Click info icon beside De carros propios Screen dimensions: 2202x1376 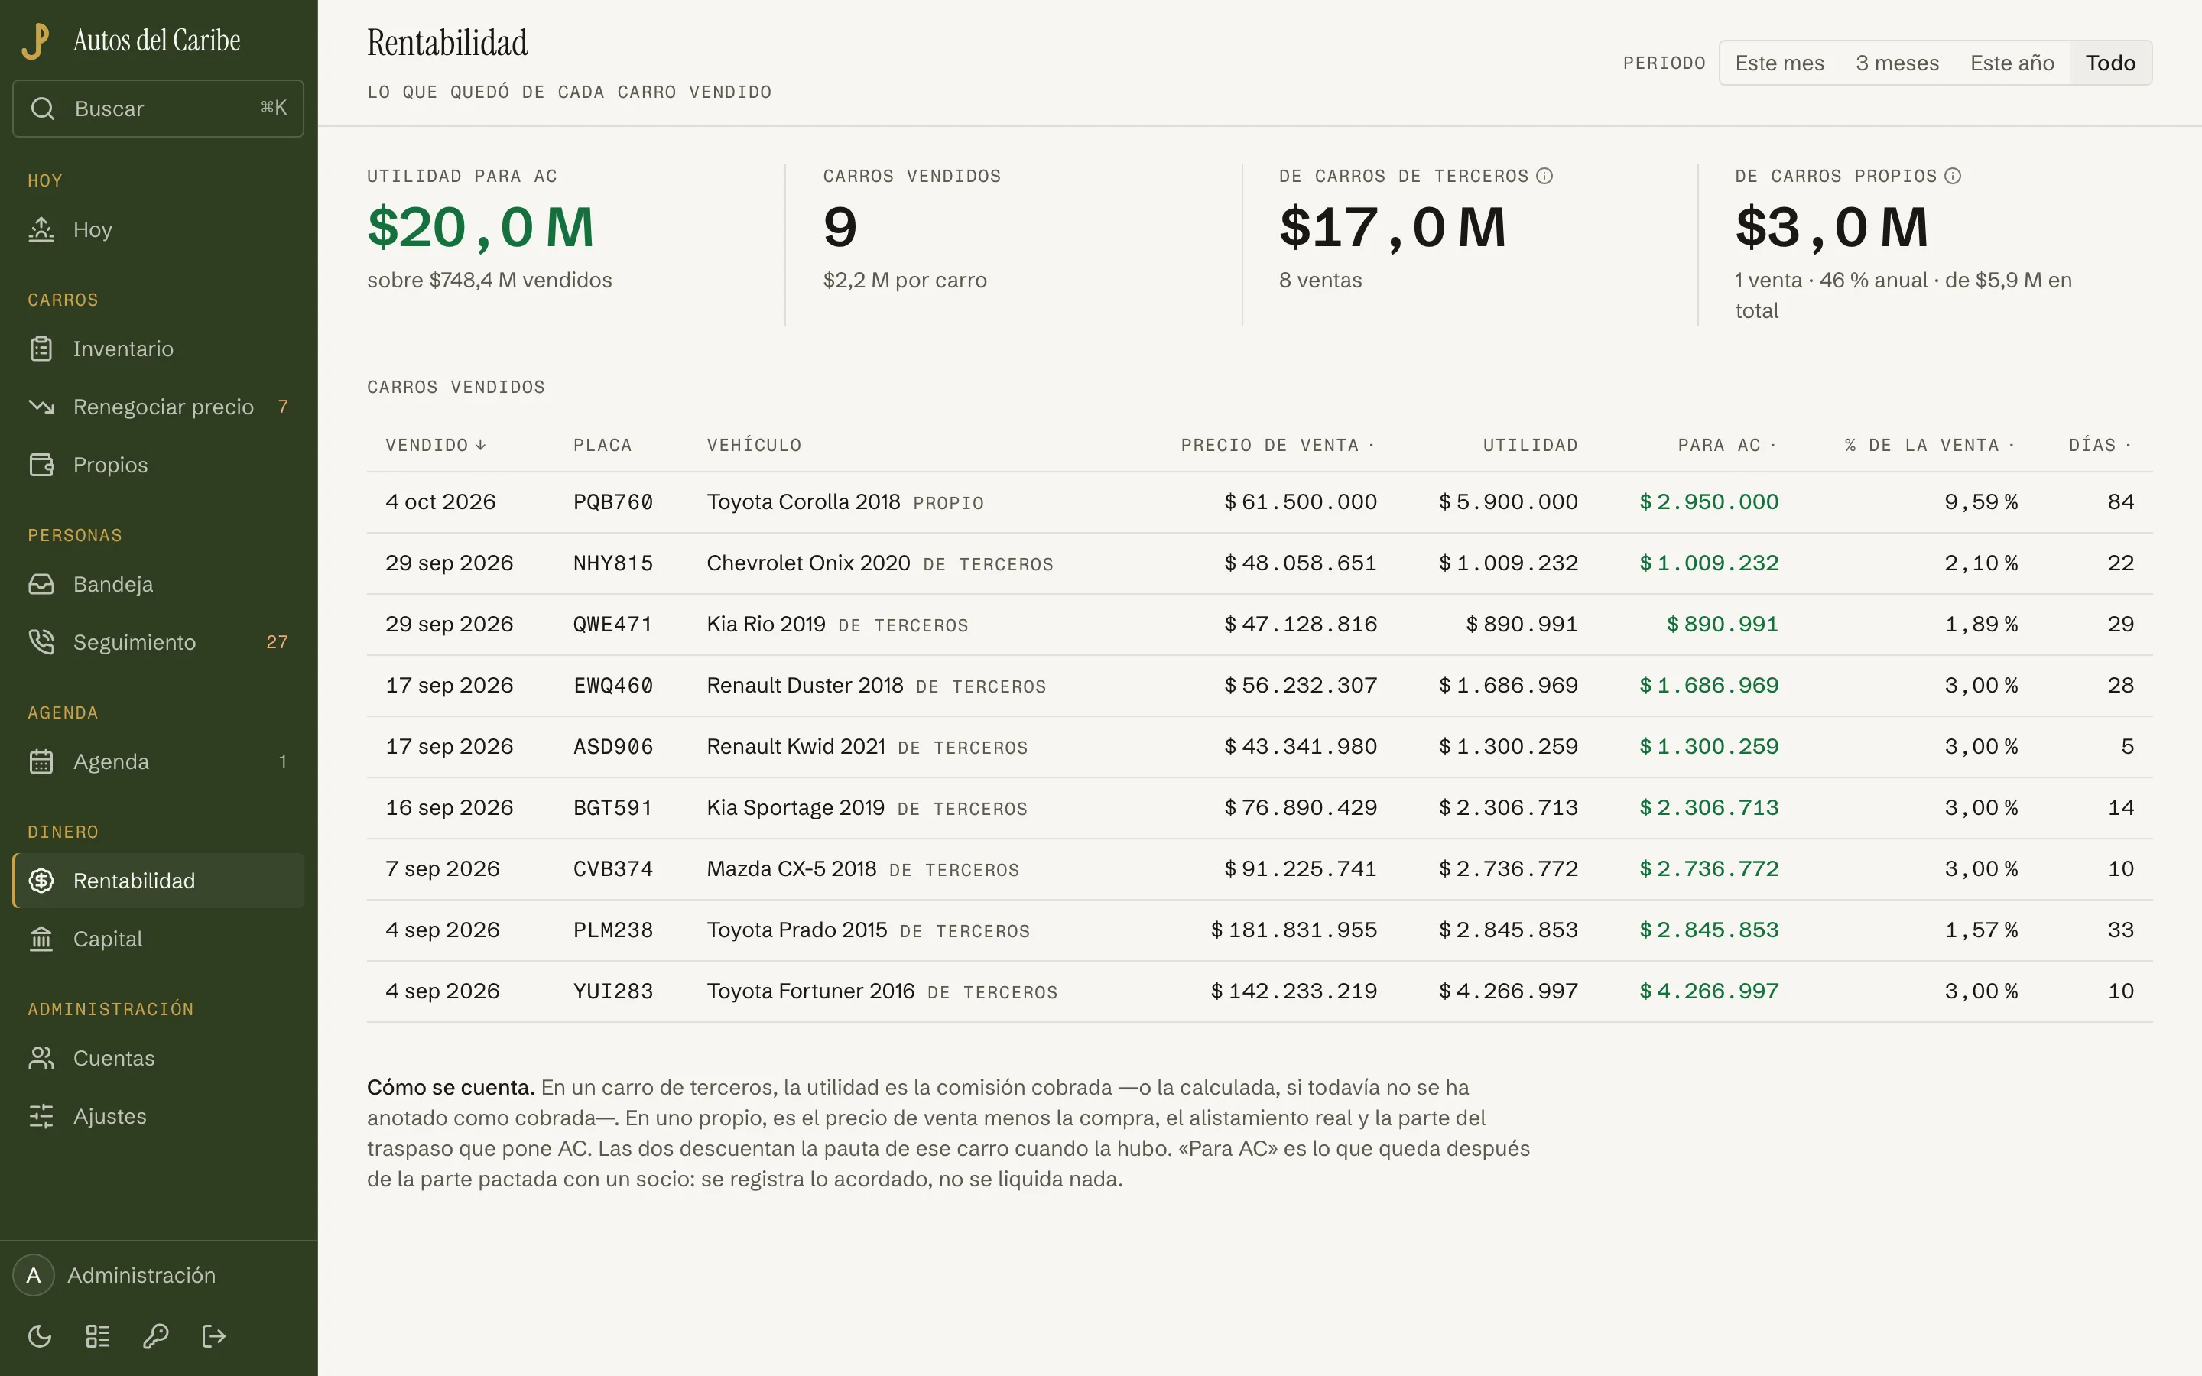[1953, 176]
